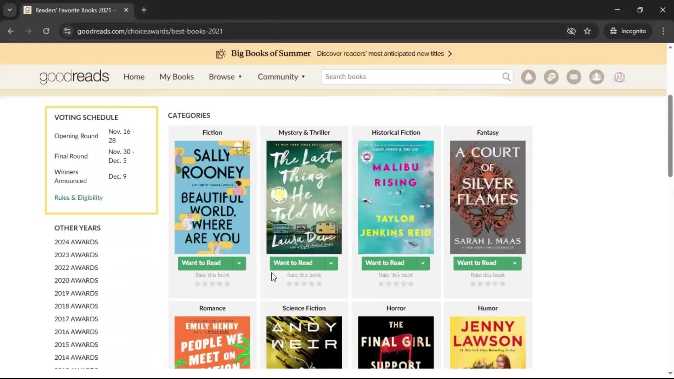Open My Books
Screen dimensions: 674x379
[177, 77]
